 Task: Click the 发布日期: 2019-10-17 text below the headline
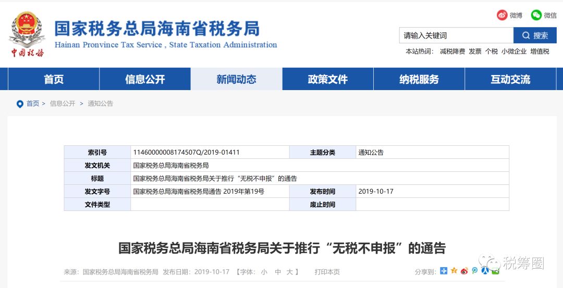point(196,272)
